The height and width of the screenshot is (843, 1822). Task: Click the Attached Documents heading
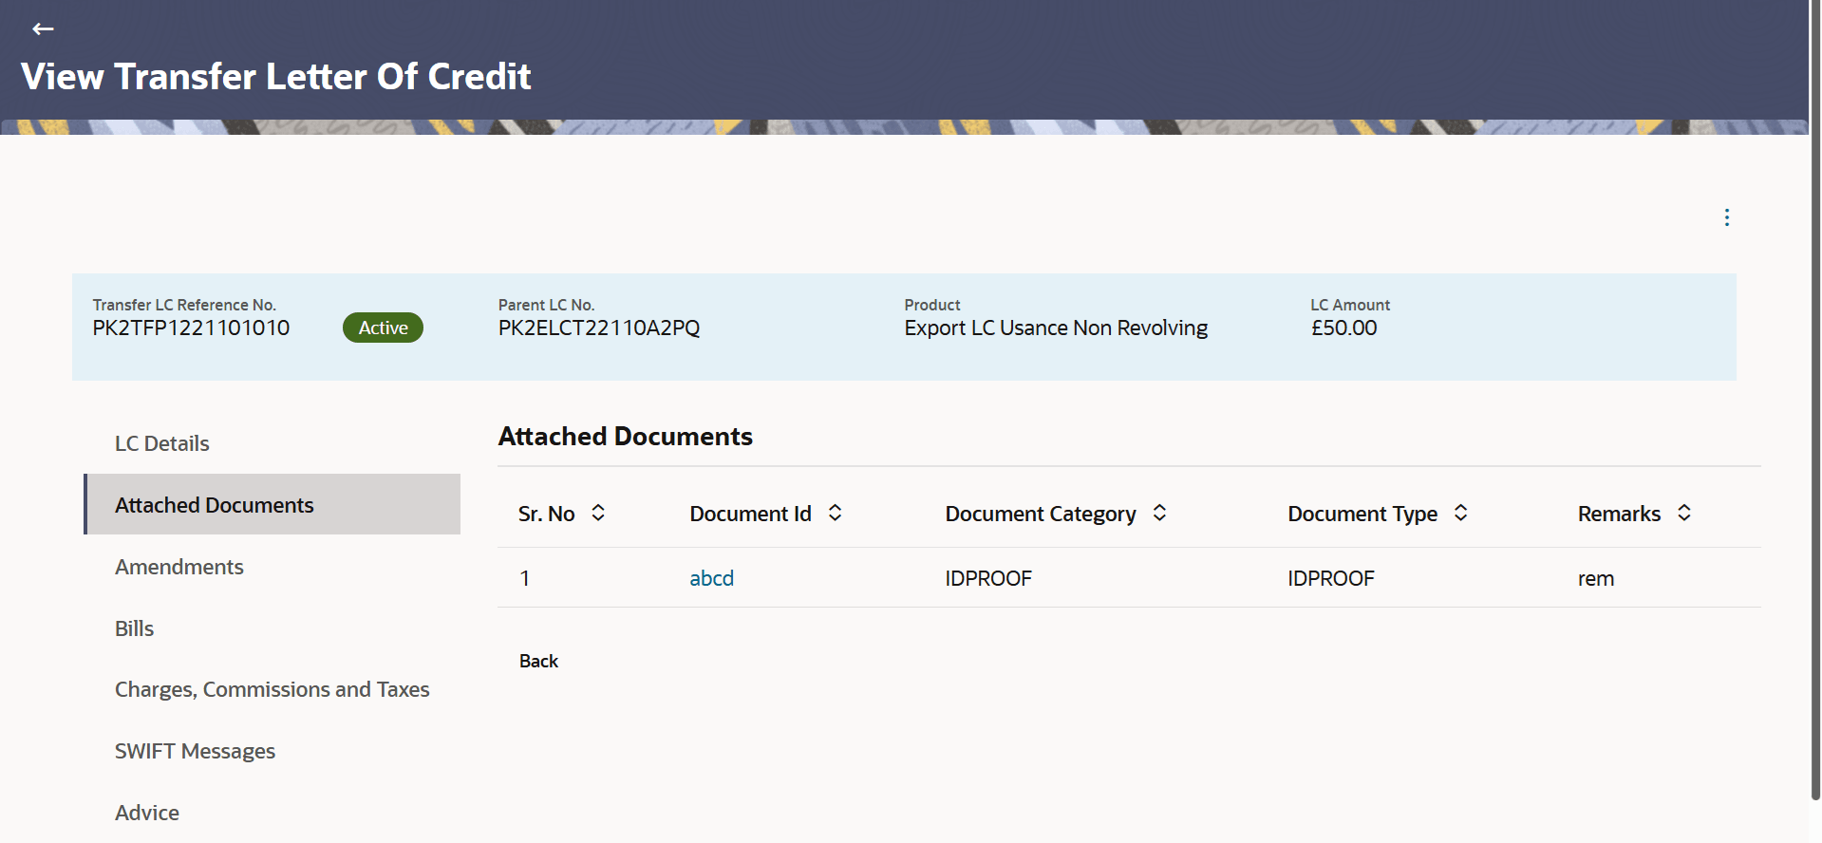point(625,437)
